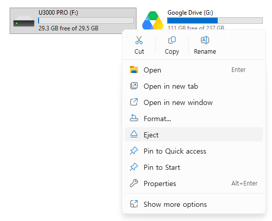The height and width of the screenshot is (221, 272).
Task: Click the Copy icon in context menu
Action: (x=172, y=40)
